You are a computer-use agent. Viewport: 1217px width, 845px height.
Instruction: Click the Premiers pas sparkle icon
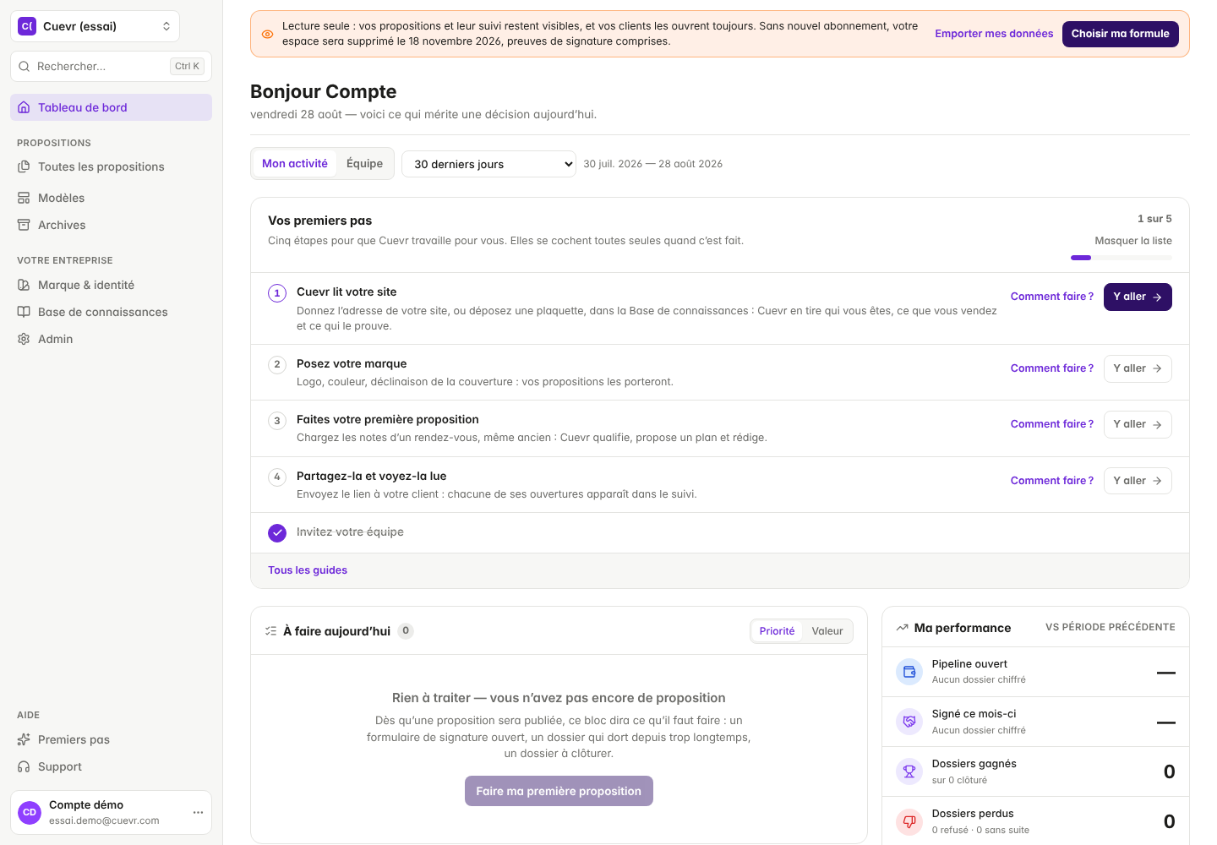click(24, 739)
